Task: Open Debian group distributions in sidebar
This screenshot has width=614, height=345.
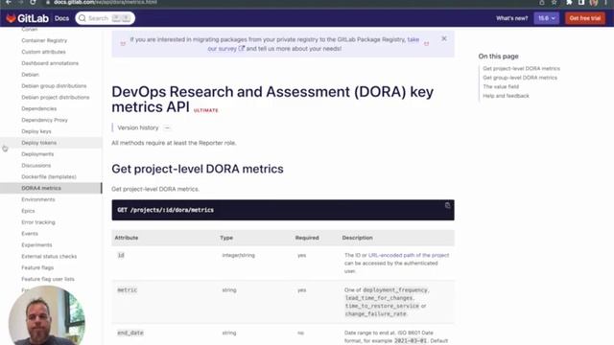Action: 54,85
